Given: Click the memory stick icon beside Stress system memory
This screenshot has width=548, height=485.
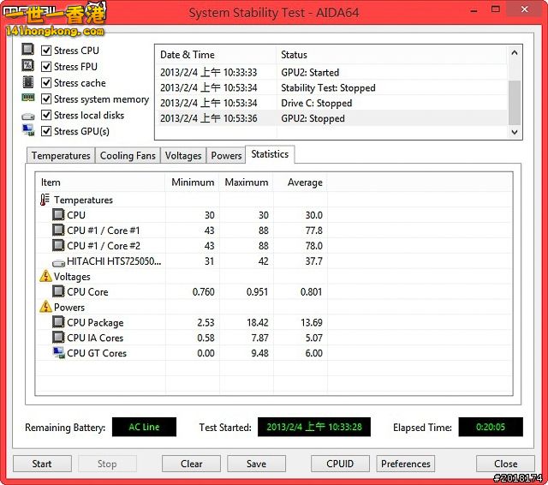Looking at the screenshot, I should pyautogui.click(x=28, y=99).
